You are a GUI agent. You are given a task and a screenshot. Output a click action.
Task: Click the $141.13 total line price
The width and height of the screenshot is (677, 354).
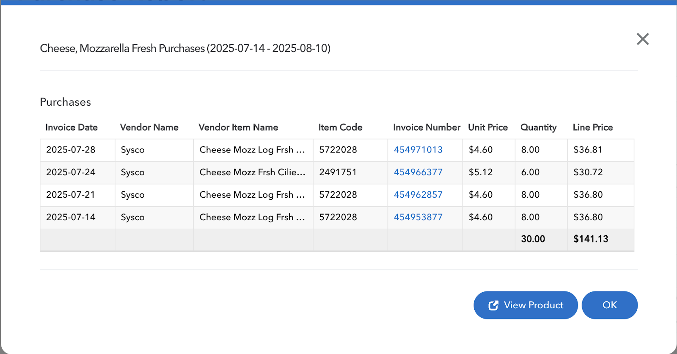pos(591,239)
